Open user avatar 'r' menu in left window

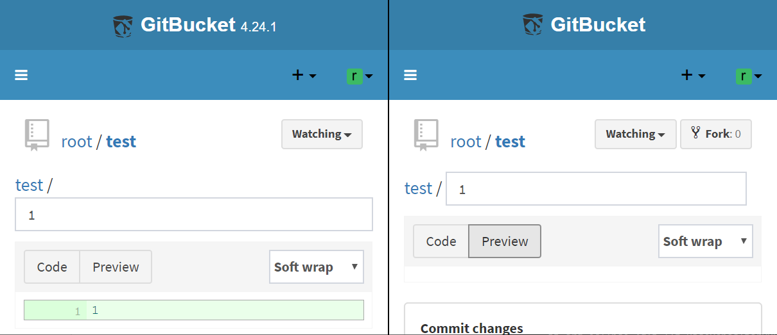(x=360, y=76)
